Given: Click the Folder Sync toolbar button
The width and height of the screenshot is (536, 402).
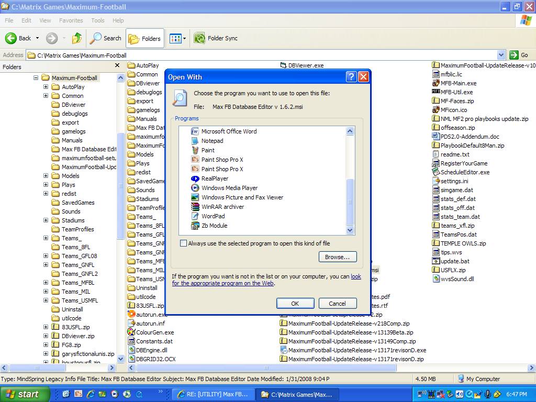Looking at the screenshot, I should point(216,38).
